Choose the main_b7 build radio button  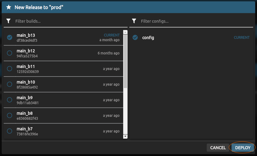[9, 131]
